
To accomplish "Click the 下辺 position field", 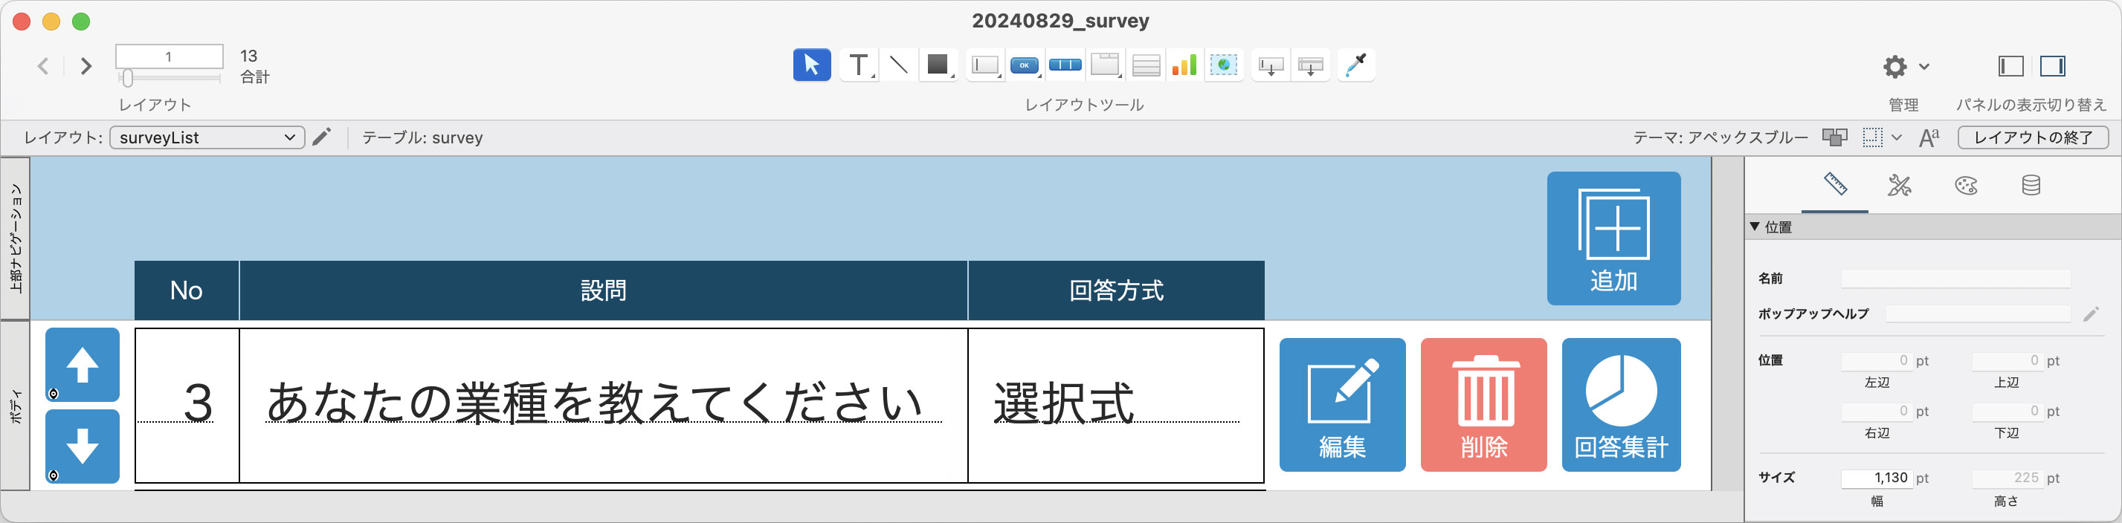I will pyautogui.click(x=2007, y=411).
